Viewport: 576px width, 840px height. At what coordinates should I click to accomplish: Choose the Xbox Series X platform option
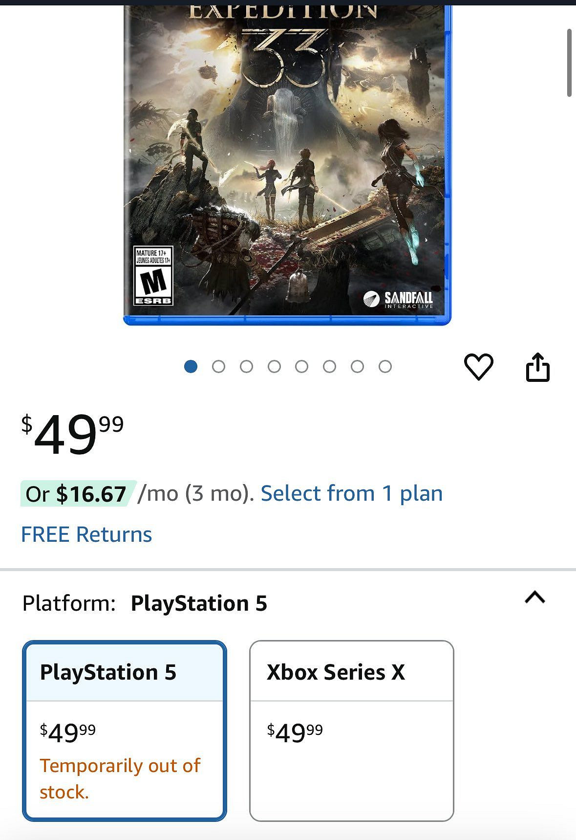pos(351,730)
